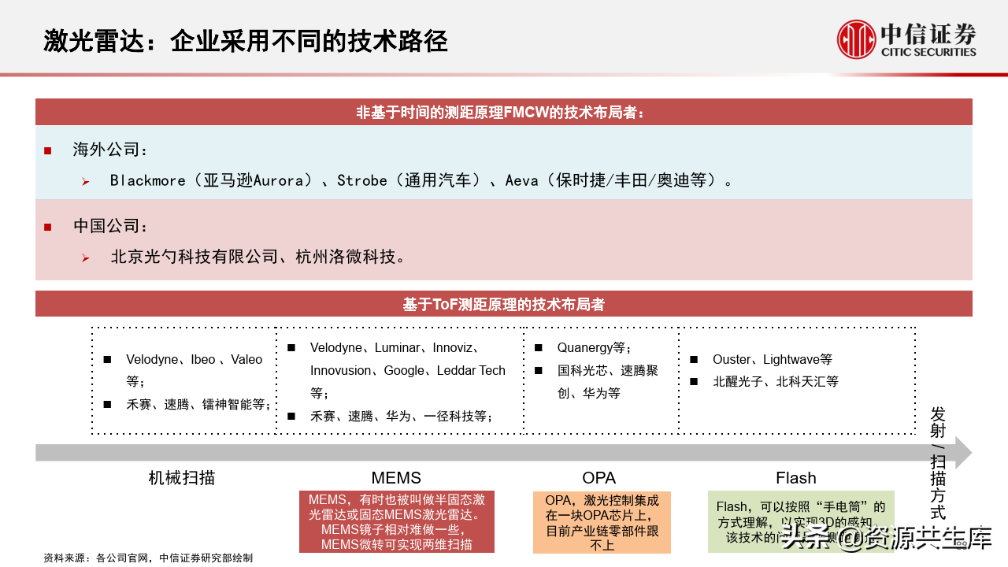Click the vertical 发射/扫描方式 label

pos(938,463)
